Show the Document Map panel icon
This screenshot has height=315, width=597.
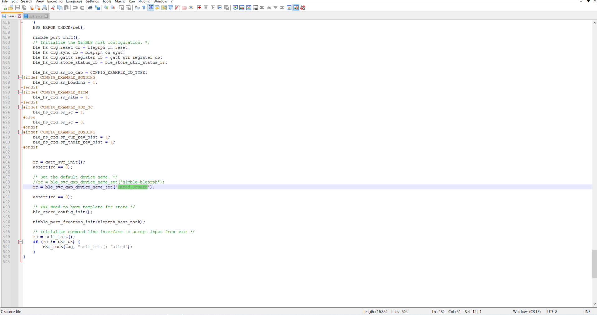tap(164, 8)
